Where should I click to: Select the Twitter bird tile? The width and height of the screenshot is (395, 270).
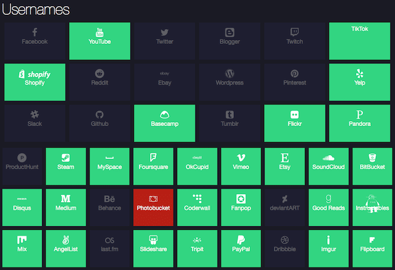tap(165, 41)
